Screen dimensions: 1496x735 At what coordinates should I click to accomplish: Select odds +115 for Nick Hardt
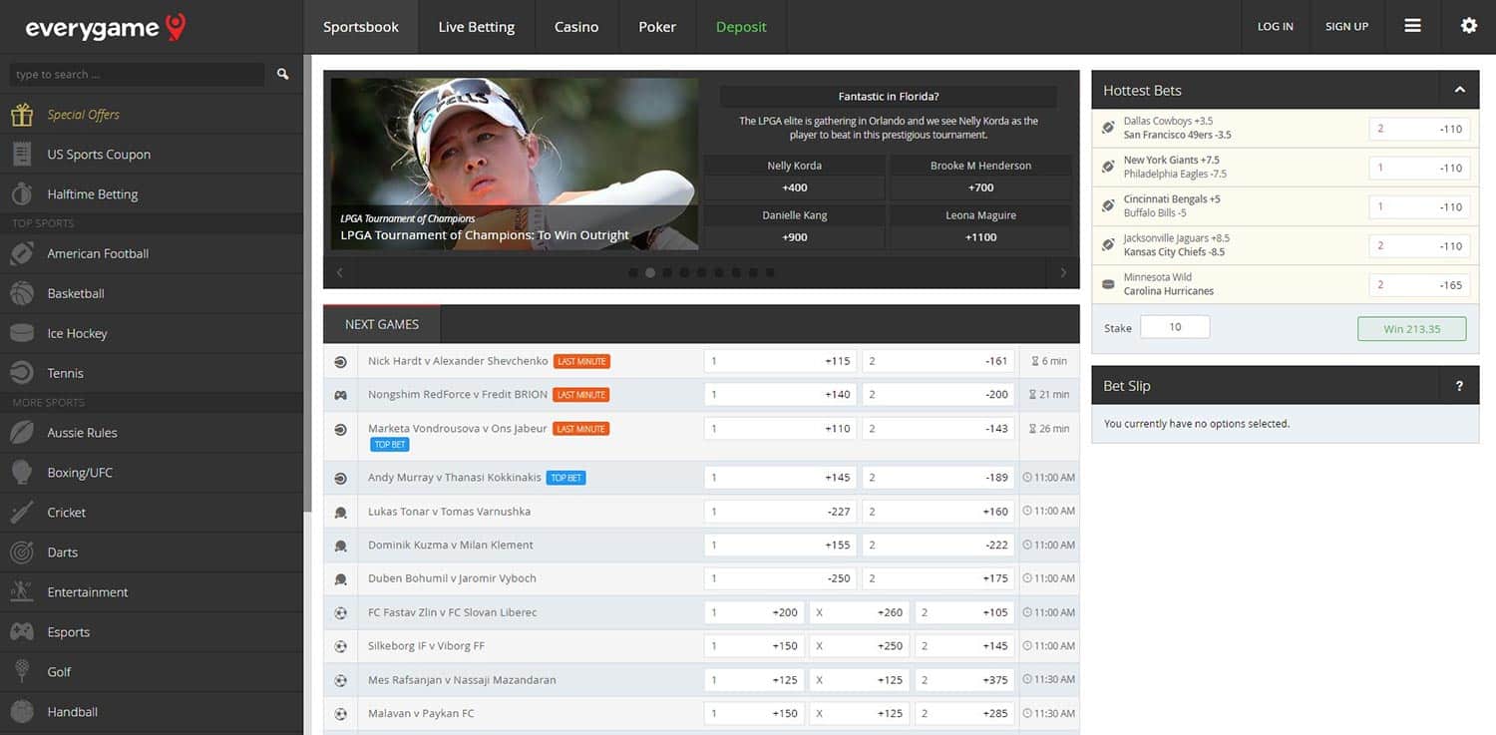[780, 361]
